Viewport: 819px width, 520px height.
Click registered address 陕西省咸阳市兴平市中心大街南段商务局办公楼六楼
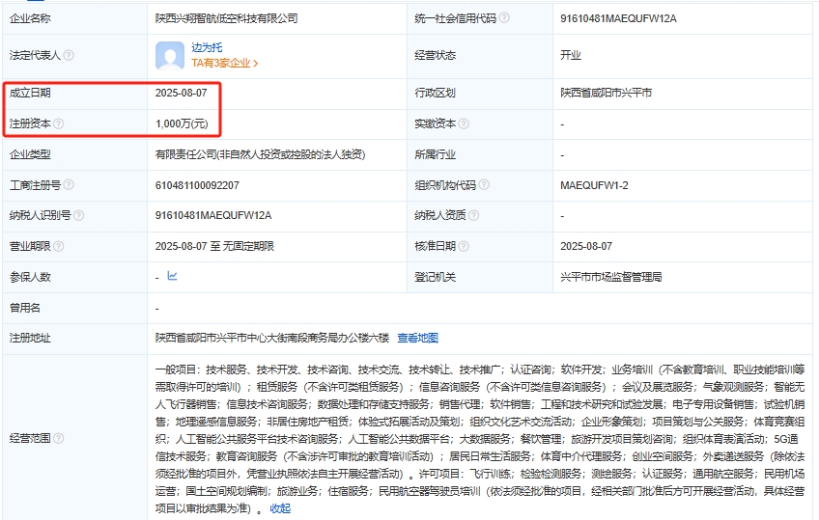[272, 338]
